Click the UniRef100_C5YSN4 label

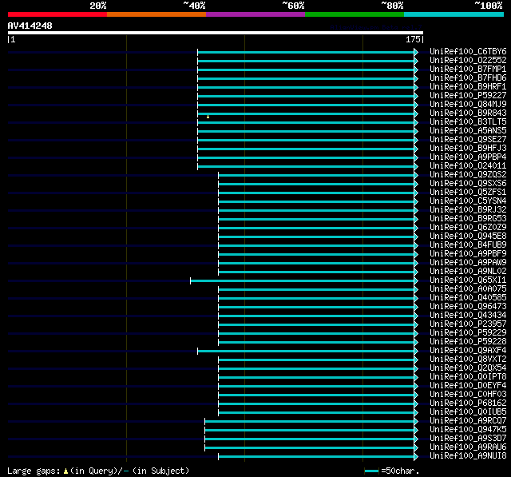point(468,201)
